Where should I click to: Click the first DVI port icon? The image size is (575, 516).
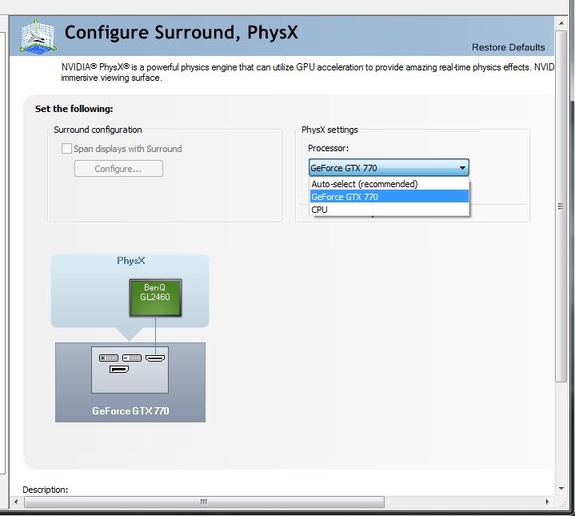tap(109, 358)
